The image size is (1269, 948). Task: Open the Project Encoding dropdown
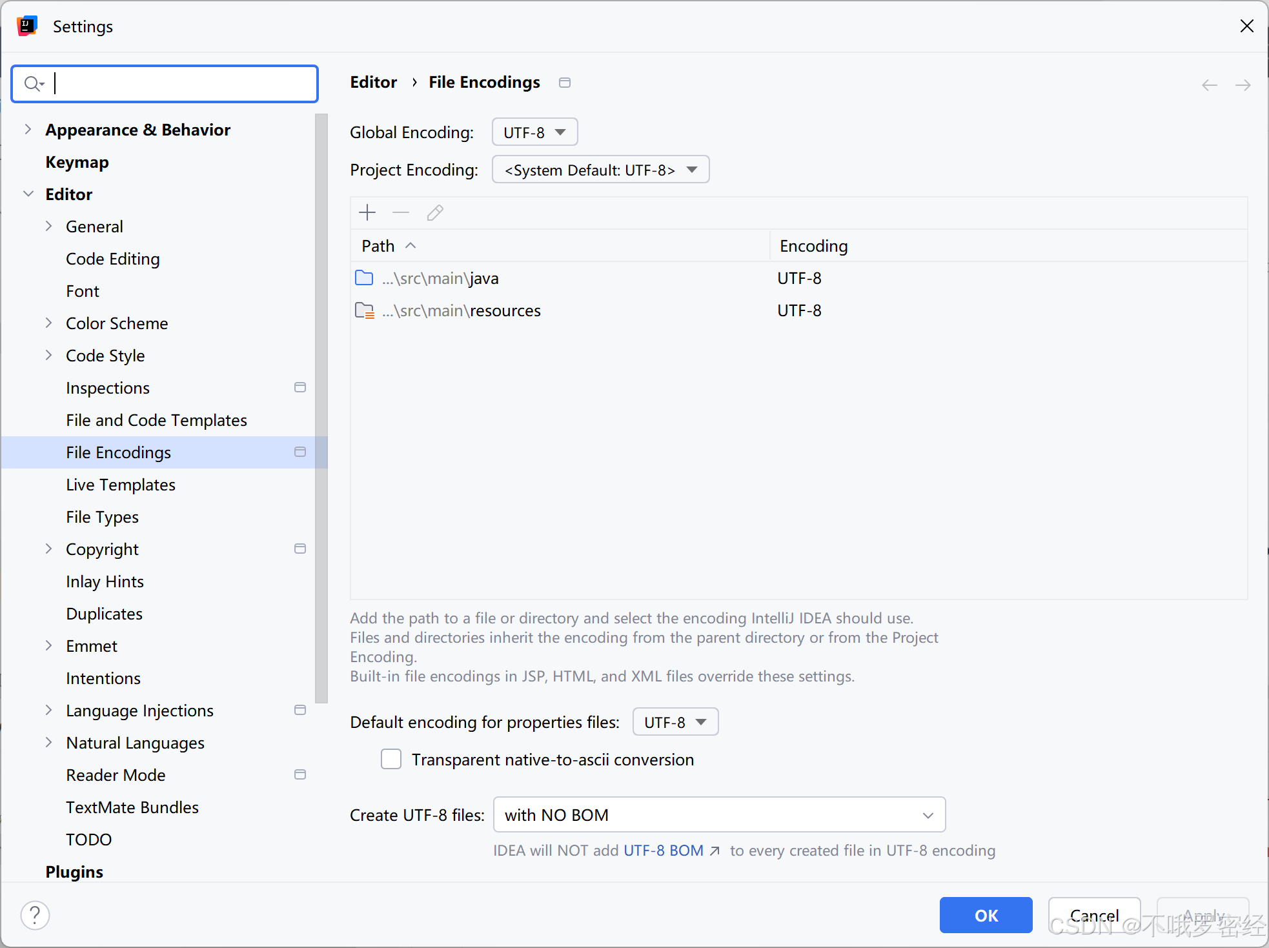pyautogui.click(x=600, y=170)
